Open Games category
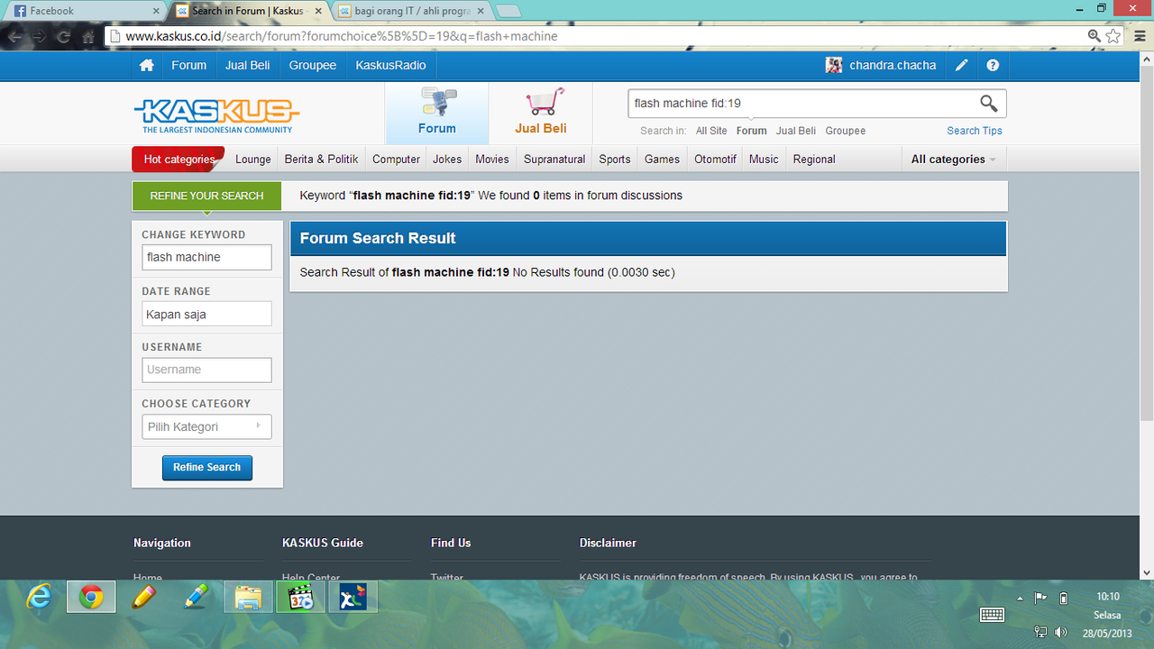 coord(662,160)
